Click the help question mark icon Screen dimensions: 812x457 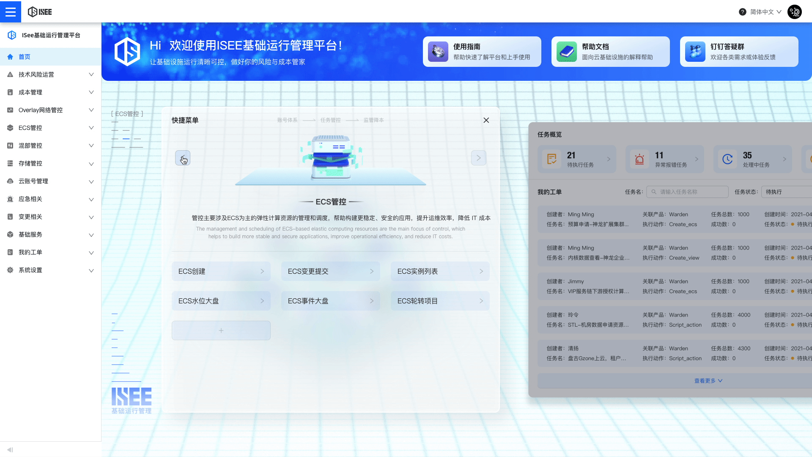click(x=742, y=11)
